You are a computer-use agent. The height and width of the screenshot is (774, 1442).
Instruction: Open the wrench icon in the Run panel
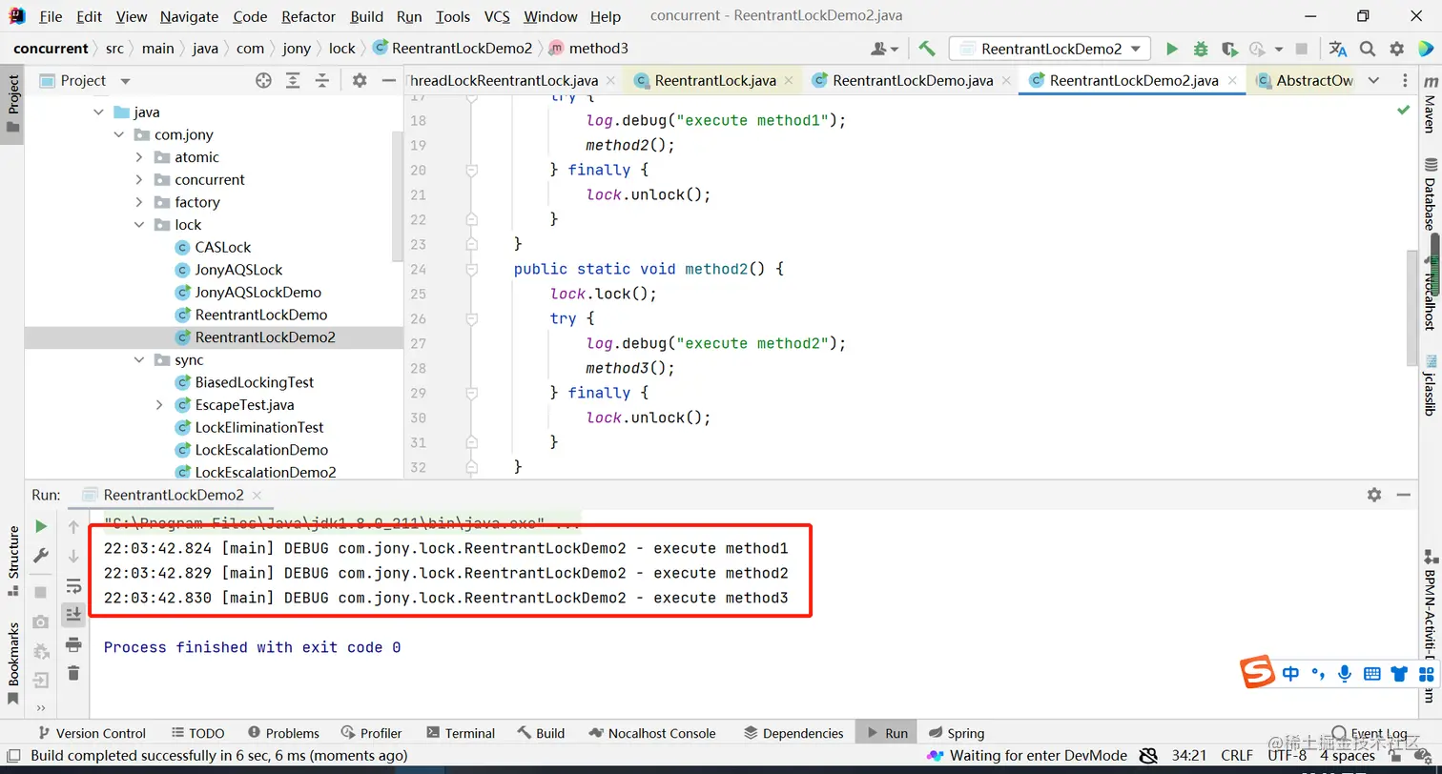41,556
